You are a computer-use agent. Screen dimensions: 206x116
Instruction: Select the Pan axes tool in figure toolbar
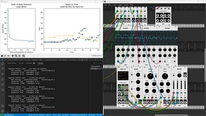[13, 56]
